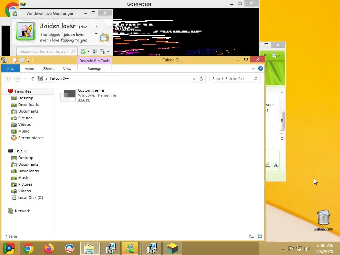Open Pictures under This PC
This screenshot has width=340, height=255.
pos(25,184)
